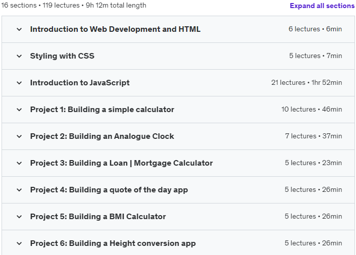356x255 pixels.
Task: Open section title Styling with CSS
Action: (x=62, y=56)
